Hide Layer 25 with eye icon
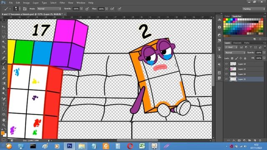The image size is (267, 150). pyautogui.click(x=226, y=79)
